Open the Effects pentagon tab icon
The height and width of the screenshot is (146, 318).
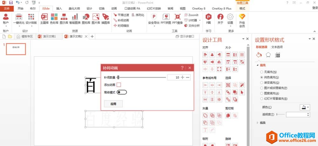coord(268,55)
